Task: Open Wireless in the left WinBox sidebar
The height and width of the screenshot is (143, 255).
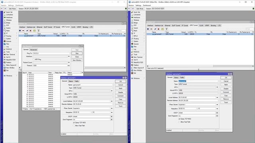Action: tap(9, 20)
